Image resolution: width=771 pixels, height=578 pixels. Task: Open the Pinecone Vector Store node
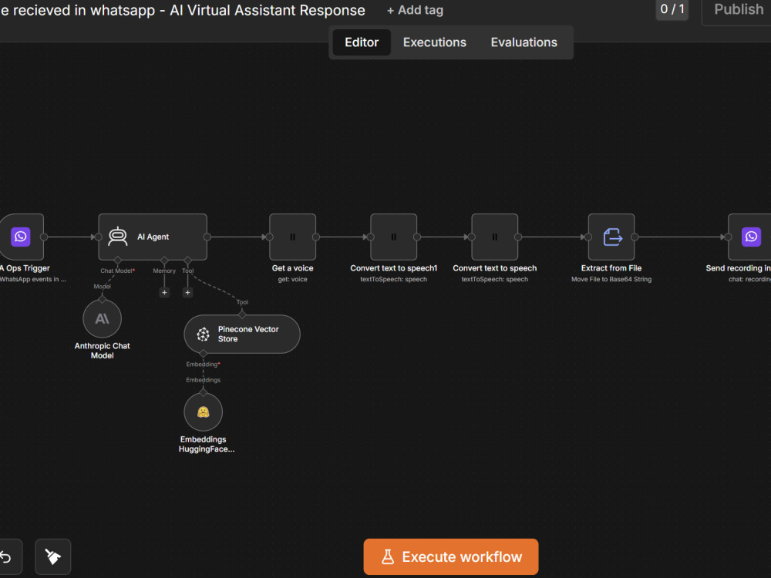[242, 334]
